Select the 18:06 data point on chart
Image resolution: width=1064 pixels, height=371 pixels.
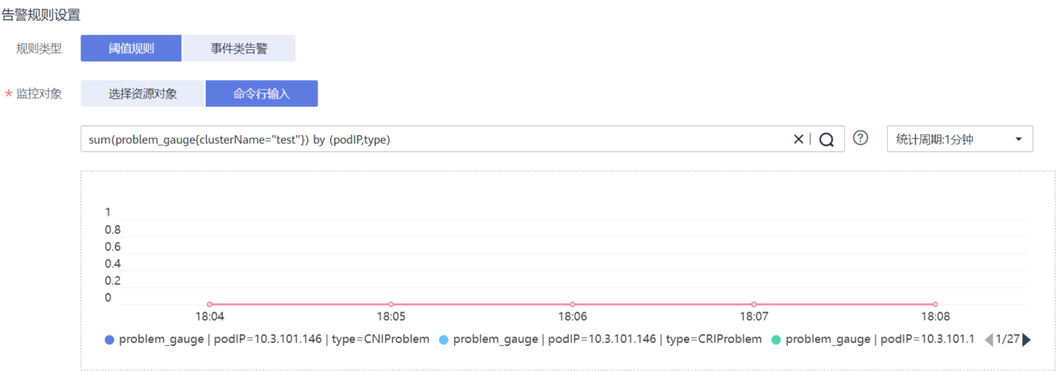572,304
